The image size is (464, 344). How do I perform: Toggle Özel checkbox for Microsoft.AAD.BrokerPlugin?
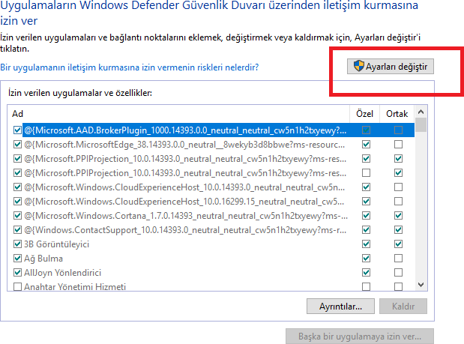(x=366, y=130)
